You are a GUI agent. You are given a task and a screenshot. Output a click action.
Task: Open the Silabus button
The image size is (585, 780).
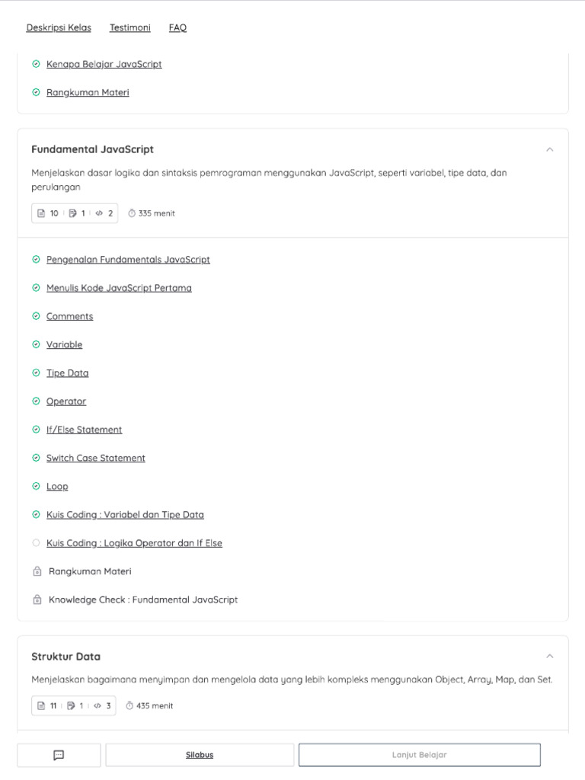point(200,755)
